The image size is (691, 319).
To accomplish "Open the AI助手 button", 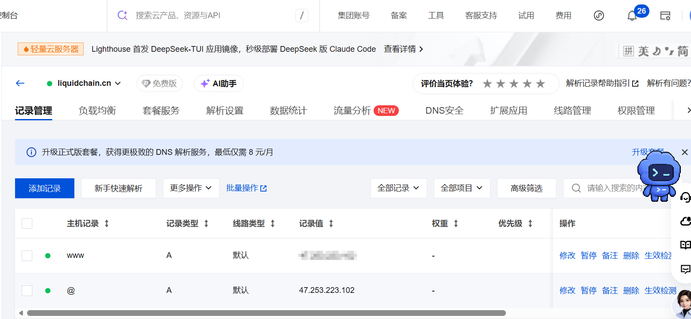I will click(x=219, y=83).
